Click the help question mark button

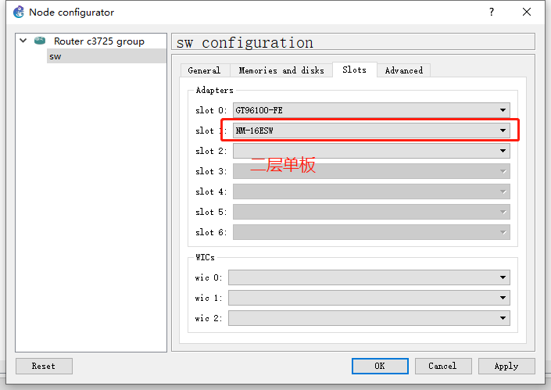pos(492,12)
